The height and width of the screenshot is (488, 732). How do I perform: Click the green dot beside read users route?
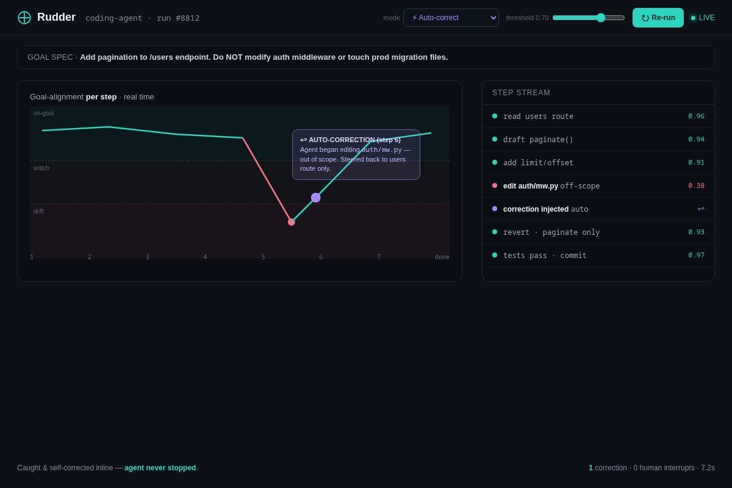[x=495, y=116]
